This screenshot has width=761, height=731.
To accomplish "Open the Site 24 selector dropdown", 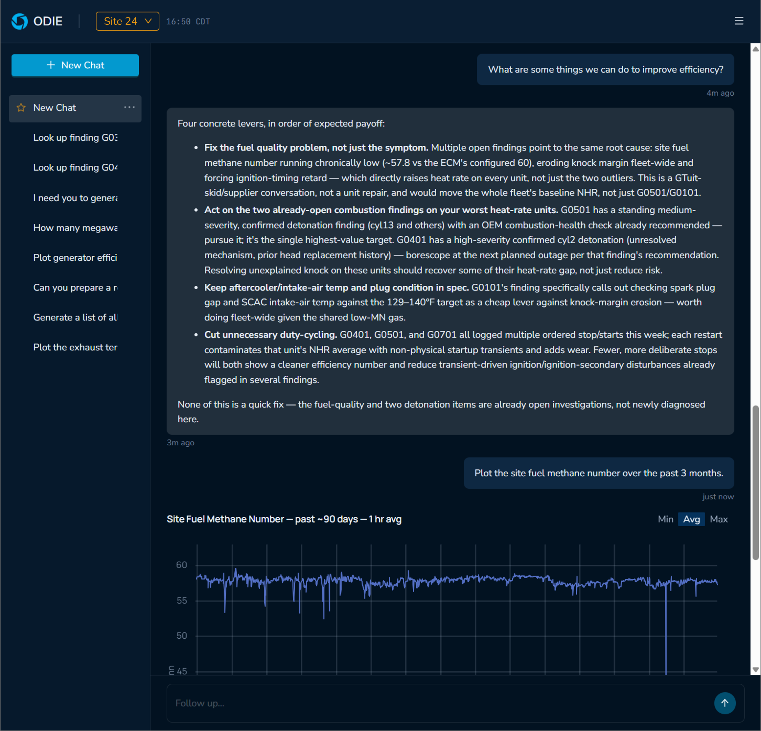I will [127, 21].
